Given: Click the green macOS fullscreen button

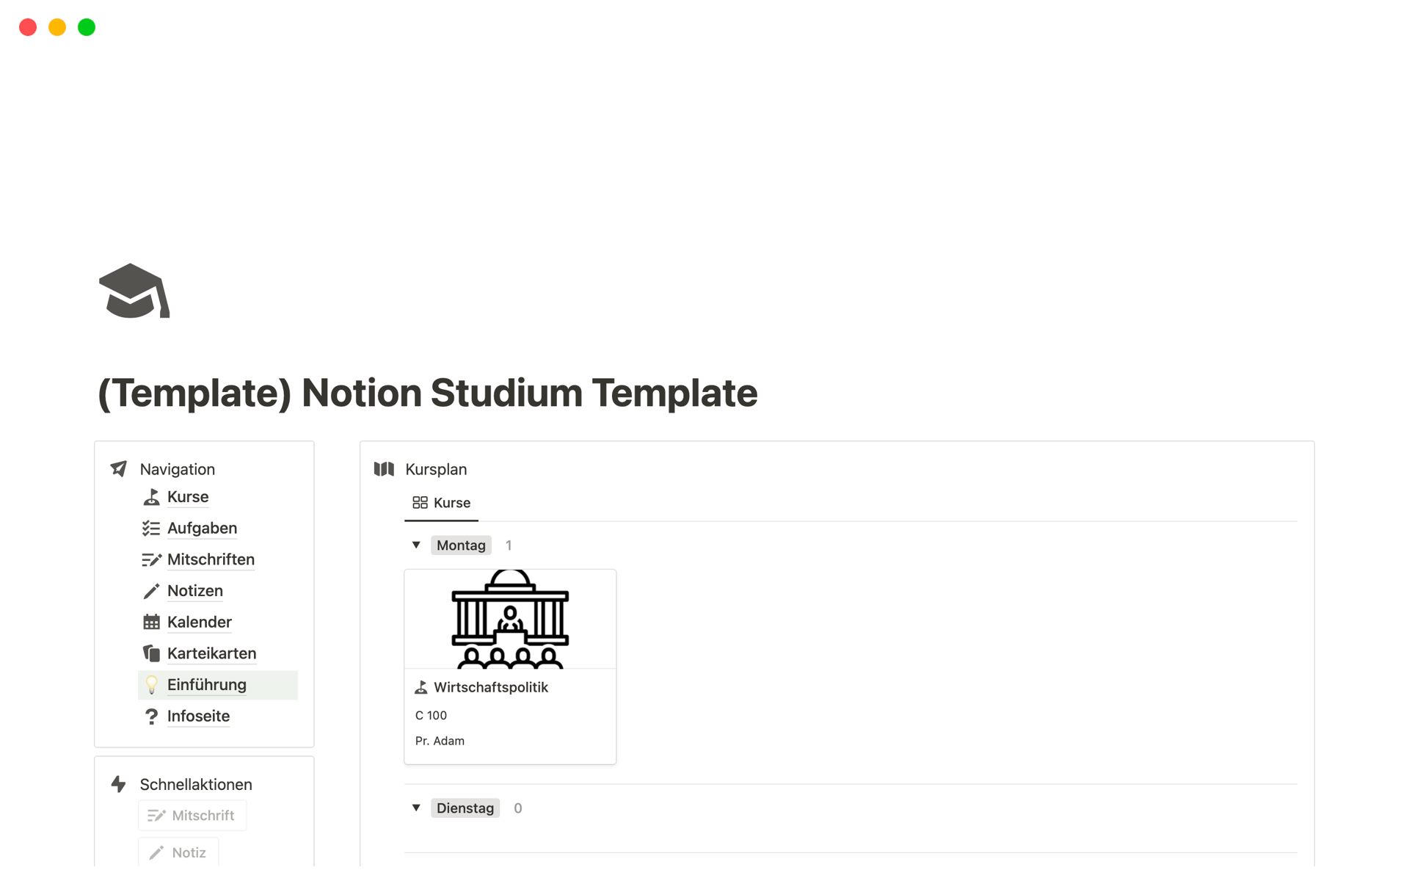Looking at the screenshot, I should pos(87,27).
